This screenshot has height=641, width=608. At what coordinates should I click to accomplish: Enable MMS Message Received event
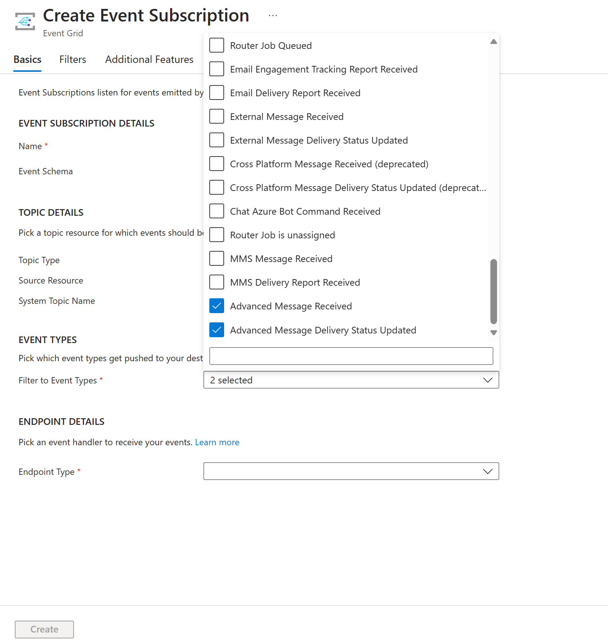pyautogui.click(x=217, y=259)
